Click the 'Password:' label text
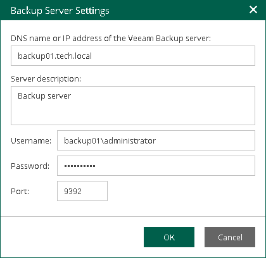The image size is (266, 258). [30, 166]
